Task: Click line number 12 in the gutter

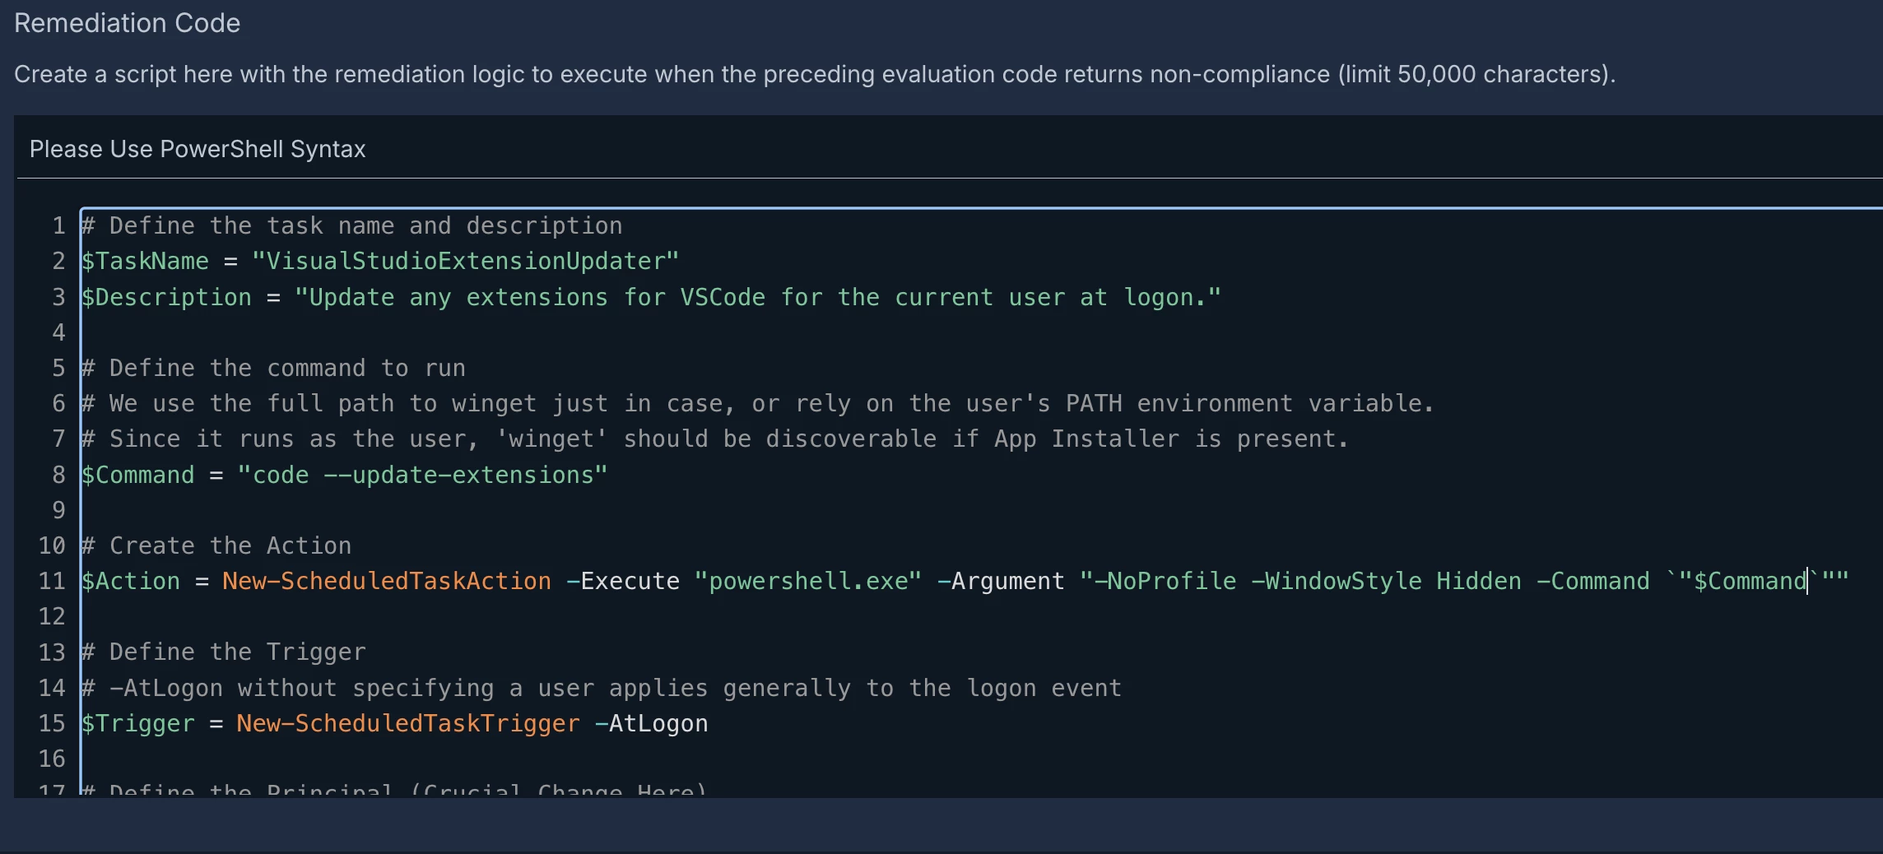Action: [52, 616]
